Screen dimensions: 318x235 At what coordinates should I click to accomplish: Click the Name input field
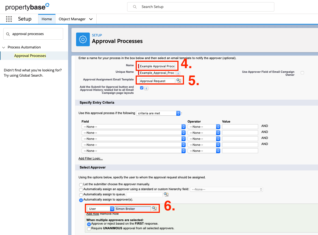click(157, 66)
